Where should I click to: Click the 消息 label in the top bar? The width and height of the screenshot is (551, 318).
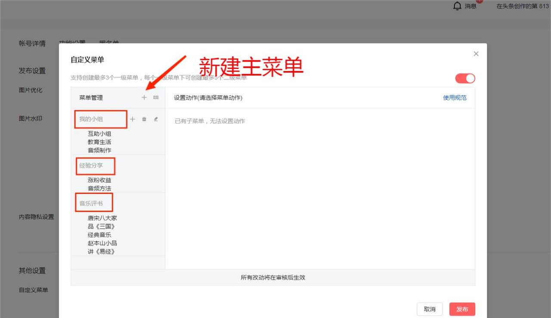(x=471, y=6)
